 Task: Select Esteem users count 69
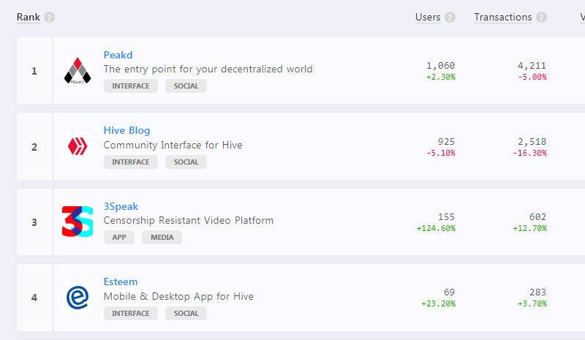click(x=449, y=292)
